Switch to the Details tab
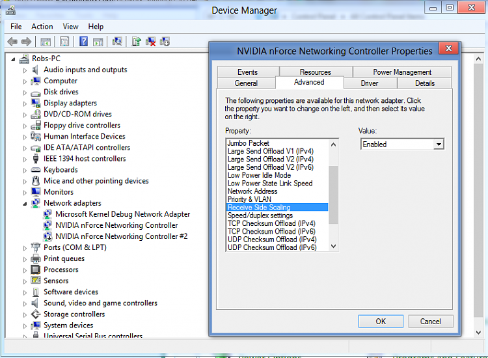This screenshot has height=358, width=488. (425, 83)
